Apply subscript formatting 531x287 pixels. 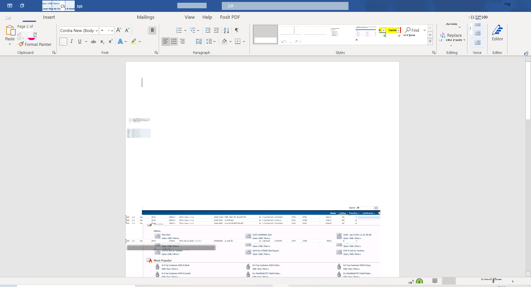[102, 41]
